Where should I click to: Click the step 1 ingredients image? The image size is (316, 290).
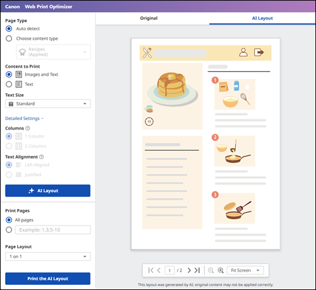pos(234,94)
